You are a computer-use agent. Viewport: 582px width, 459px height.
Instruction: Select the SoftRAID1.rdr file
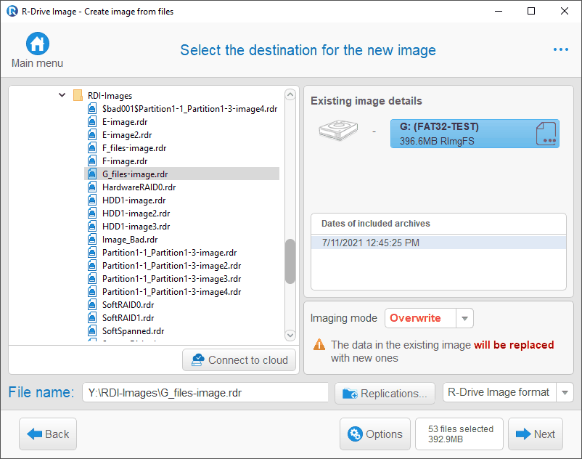pos(128,317)
